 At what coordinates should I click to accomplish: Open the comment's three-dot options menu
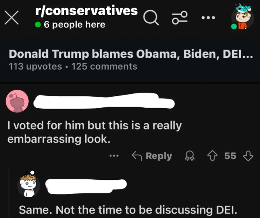(x=114, y=156)
